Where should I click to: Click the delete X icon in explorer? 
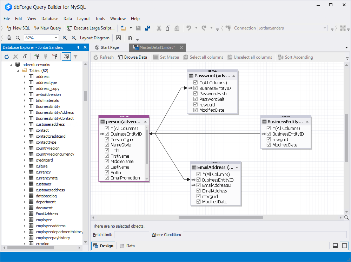tap(16, 57)
